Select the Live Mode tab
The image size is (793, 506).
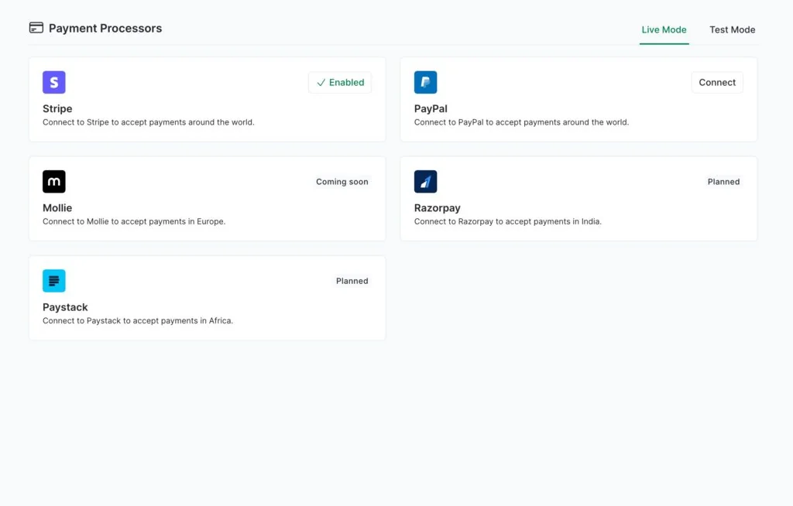(664, 29)
